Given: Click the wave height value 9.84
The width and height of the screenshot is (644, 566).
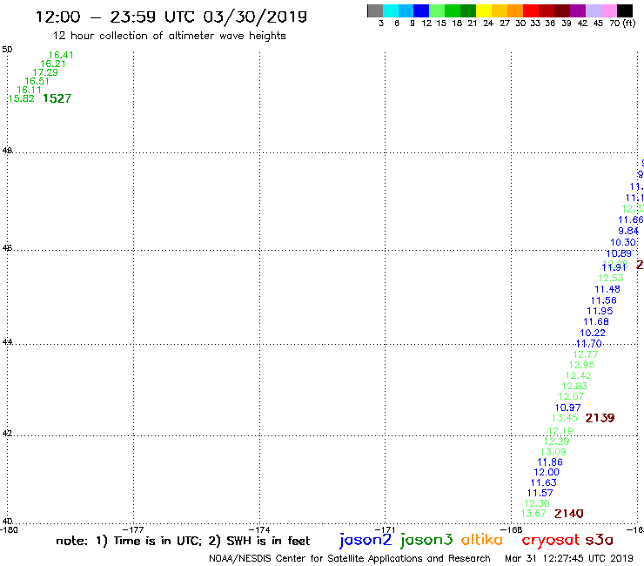Looking at the screenshot, I should 628,231.
